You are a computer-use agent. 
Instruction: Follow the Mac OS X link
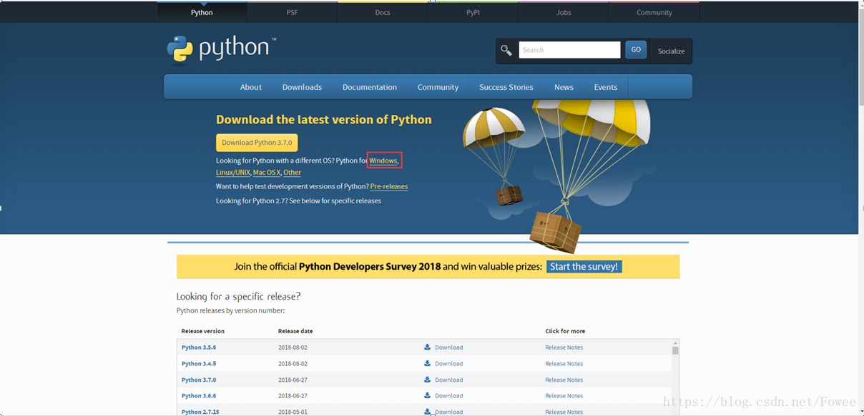tap(266, 173)
